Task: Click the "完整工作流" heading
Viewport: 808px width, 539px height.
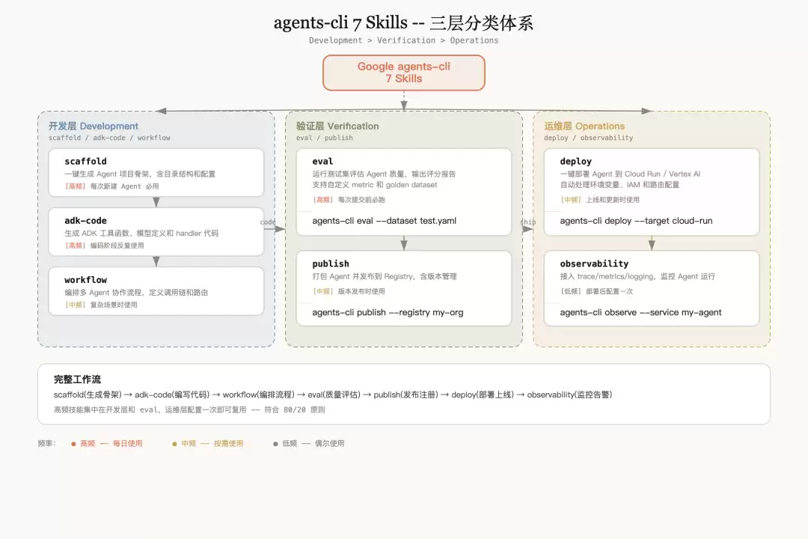Action: (x=77, y=380)
